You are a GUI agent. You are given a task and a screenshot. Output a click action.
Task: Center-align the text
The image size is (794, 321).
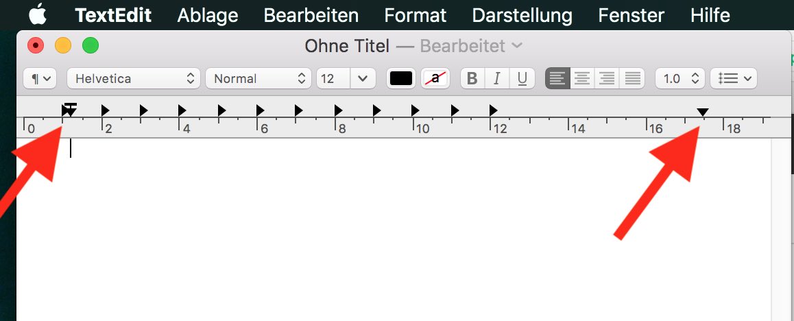tap(582, 79)
